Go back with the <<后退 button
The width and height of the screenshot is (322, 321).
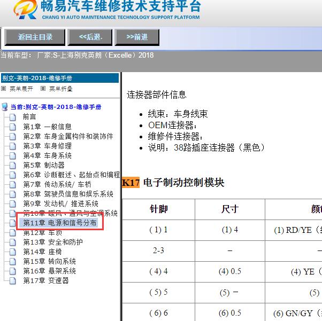pos(90,37)
